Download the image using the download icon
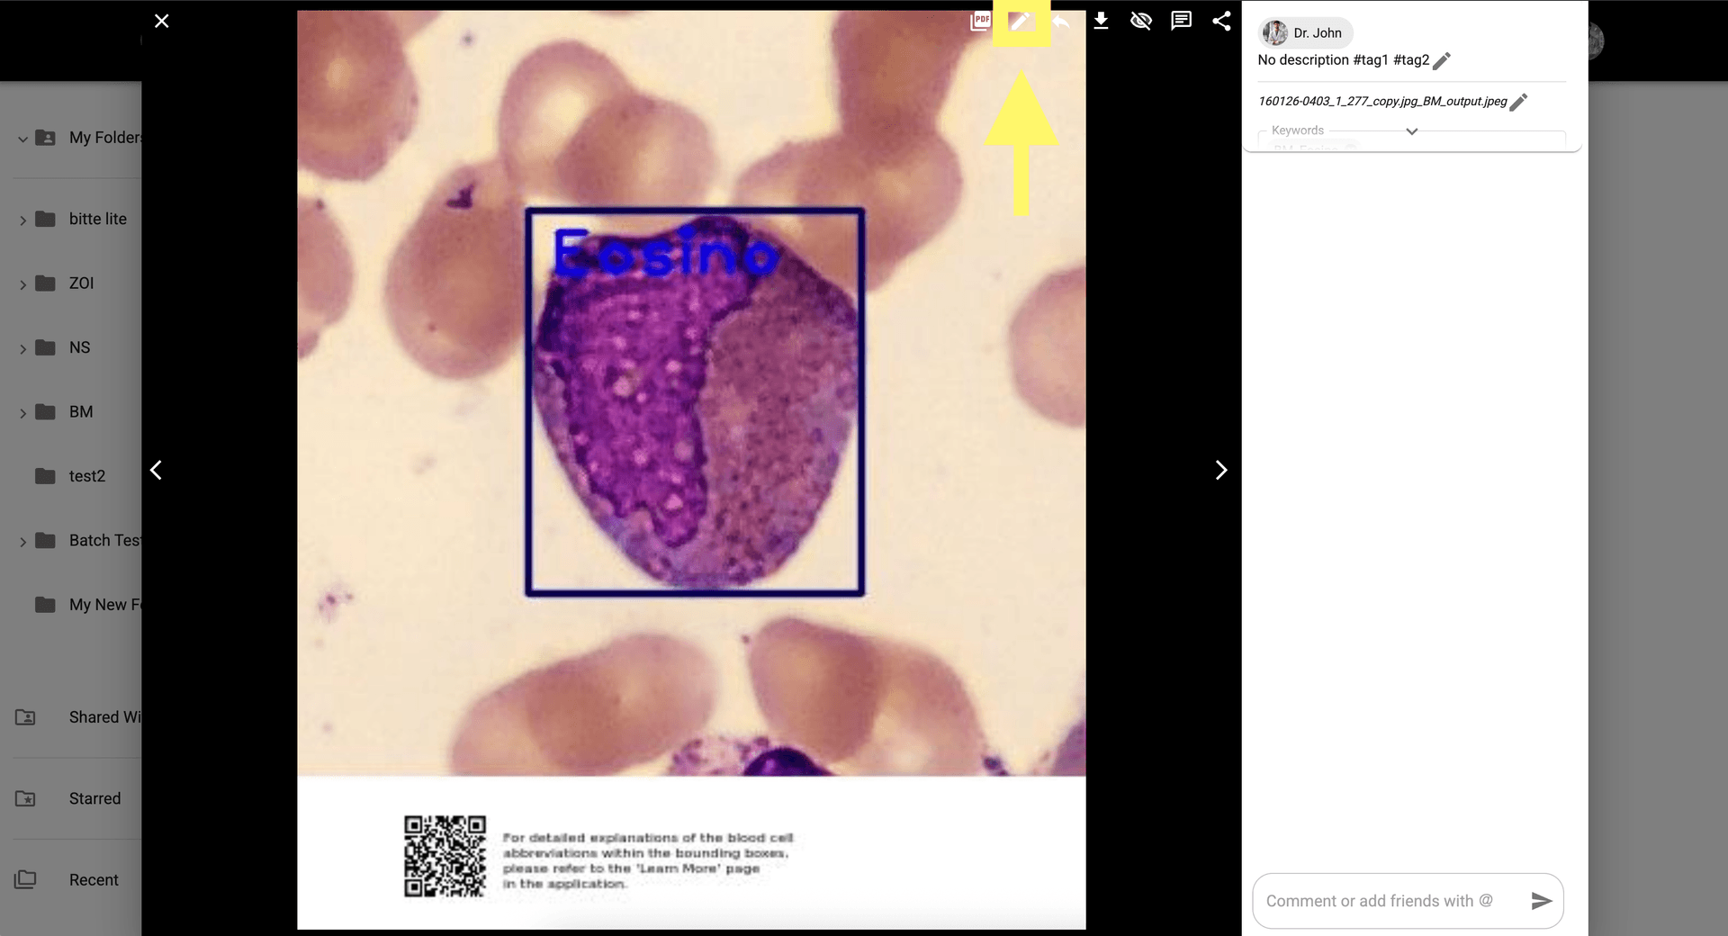1728x936 pixels. pyautogui.click(x=1101, y=21)
